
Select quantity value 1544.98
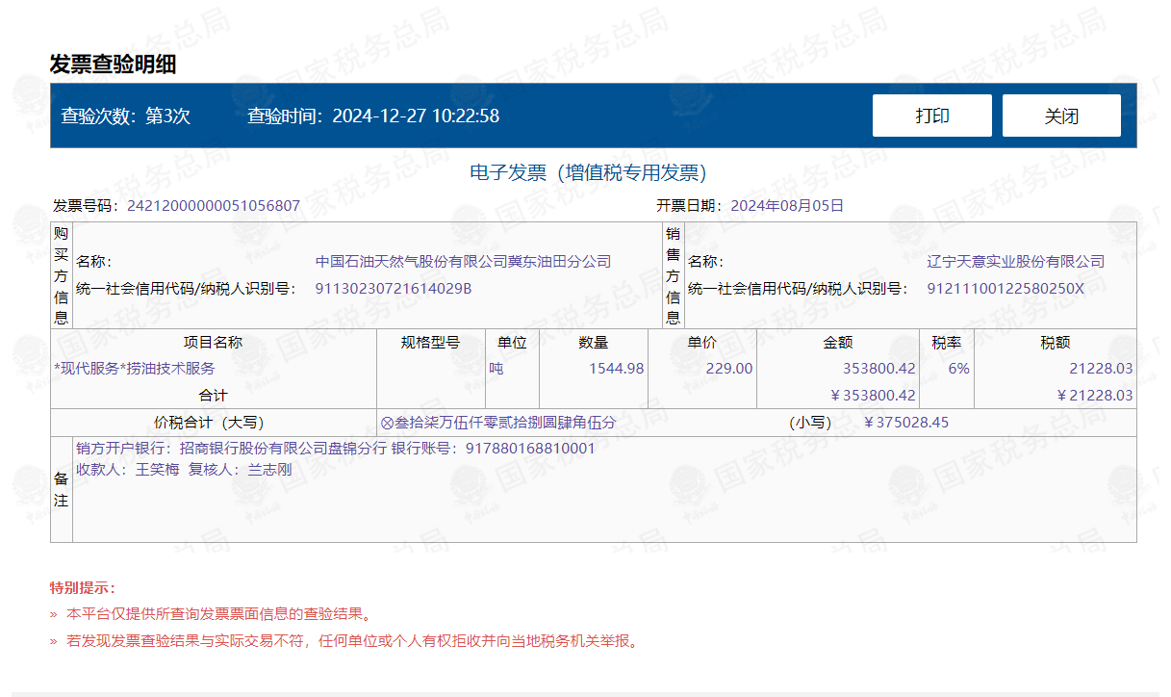click(618, 368)
